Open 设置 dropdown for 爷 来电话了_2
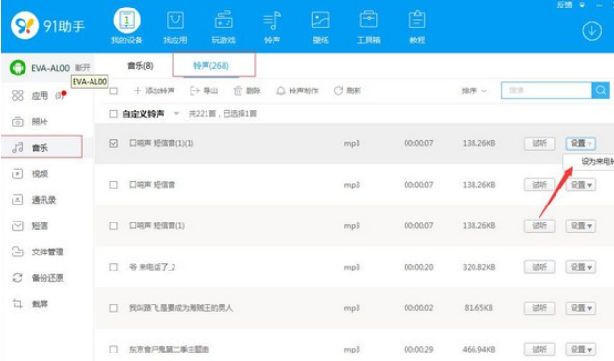This screenshot has height=361, width=614. 581,267
